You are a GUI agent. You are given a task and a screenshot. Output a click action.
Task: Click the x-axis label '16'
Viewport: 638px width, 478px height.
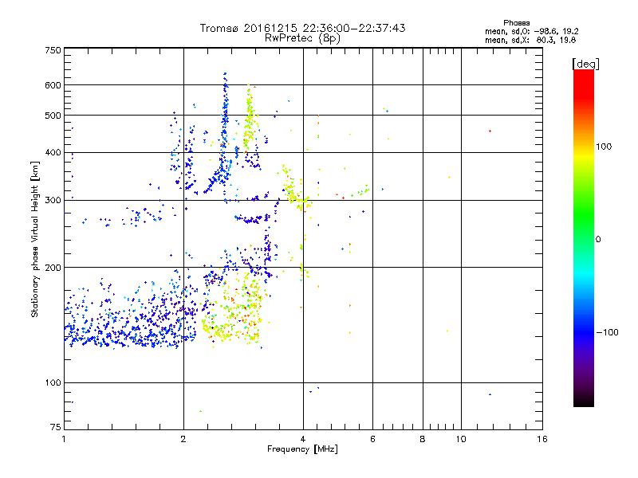coord(542,439)
